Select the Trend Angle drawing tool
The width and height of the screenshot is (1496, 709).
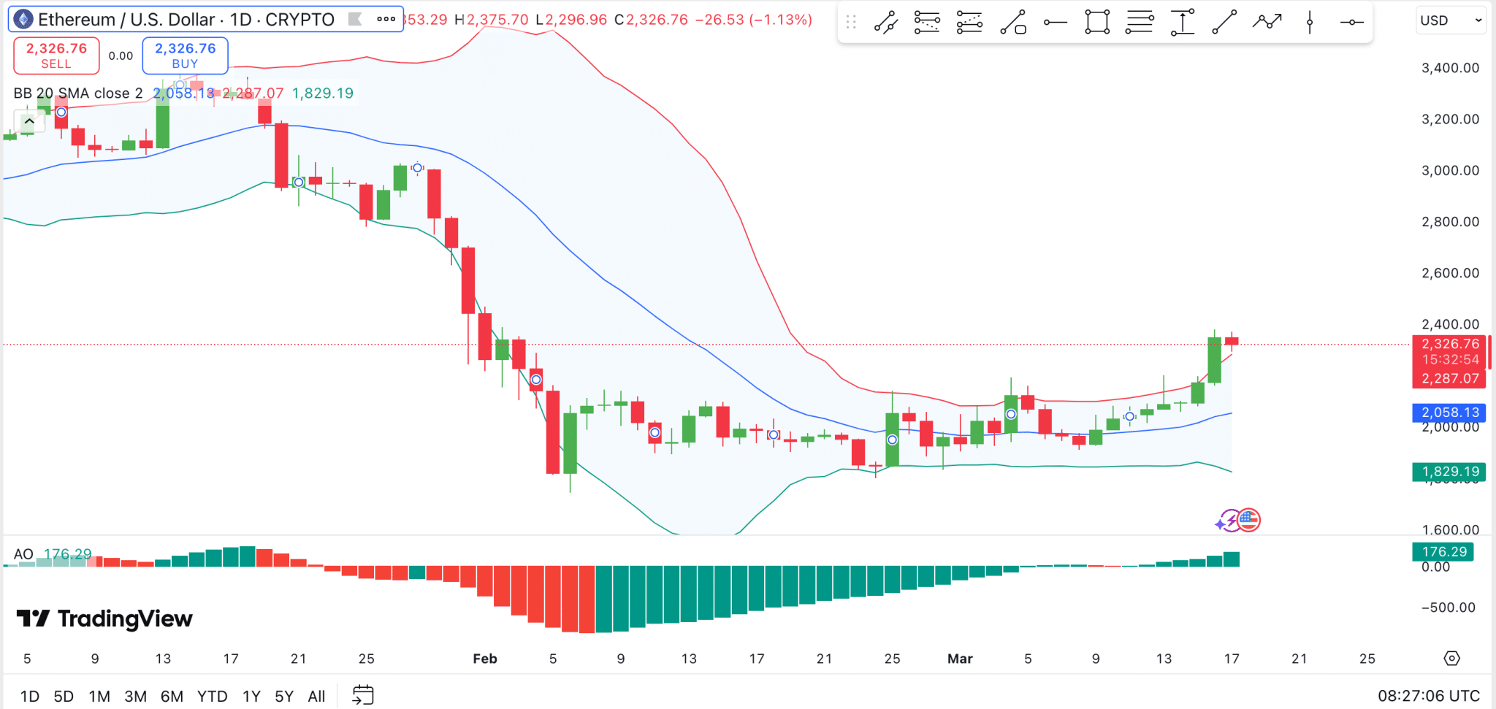point(1013,23)
